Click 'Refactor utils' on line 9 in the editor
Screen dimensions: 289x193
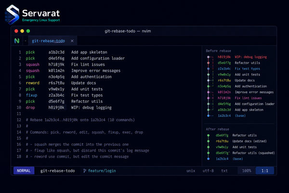click(x=87, y=101)
